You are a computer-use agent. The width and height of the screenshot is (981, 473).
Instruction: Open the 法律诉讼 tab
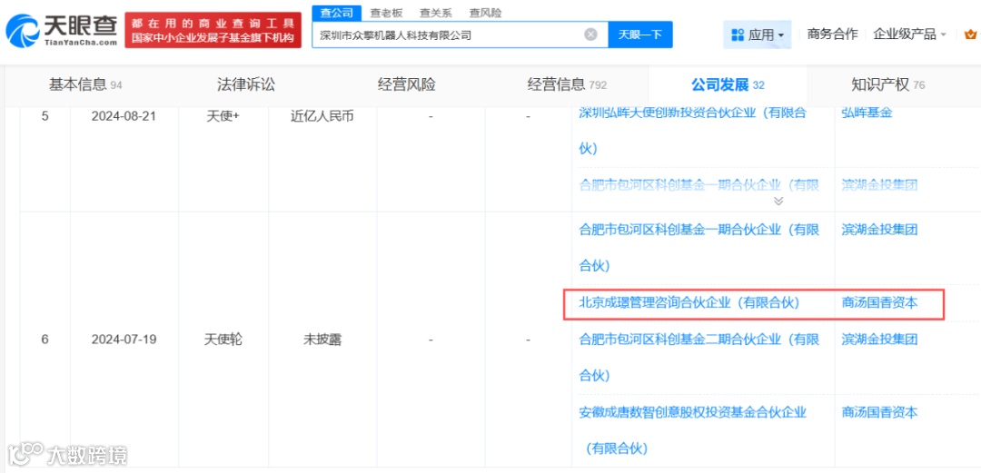pyautogui.click(x=246, y=84)
